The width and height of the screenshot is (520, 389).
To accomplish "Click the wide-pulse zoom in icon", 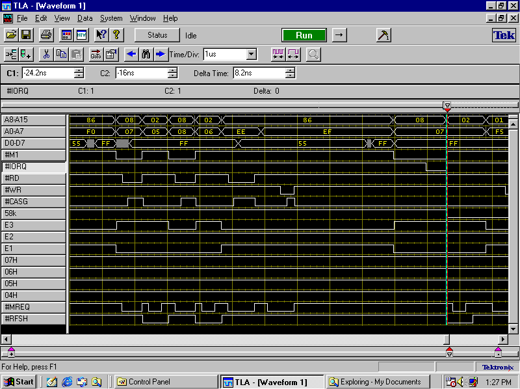I will (293, 55).
